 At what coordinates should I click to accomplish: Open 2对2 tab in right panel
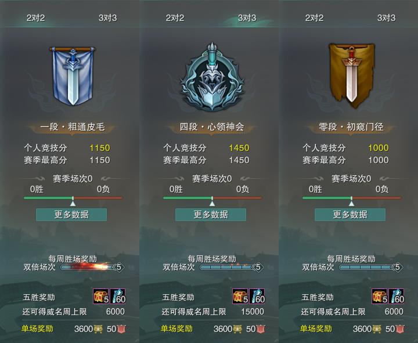coord(314,18)
